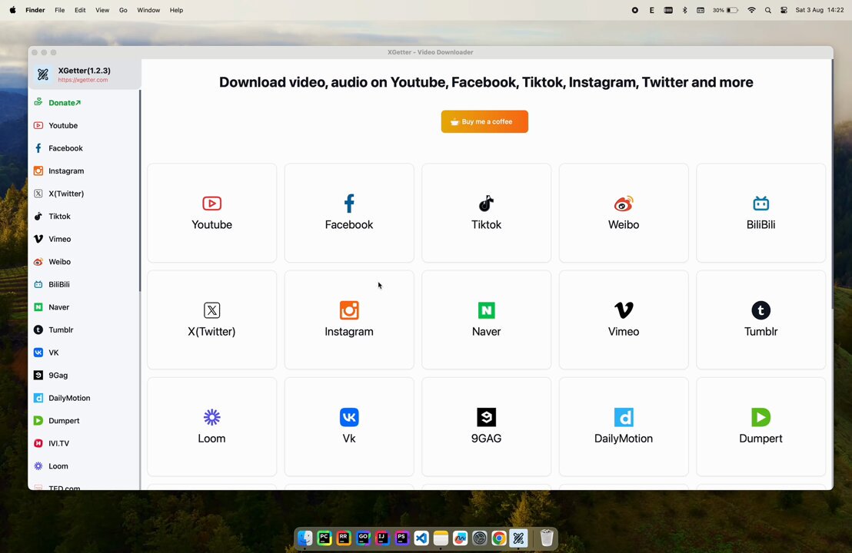
Task: Open the Donate link in sidebar
Action: click(x=64, y=103)
